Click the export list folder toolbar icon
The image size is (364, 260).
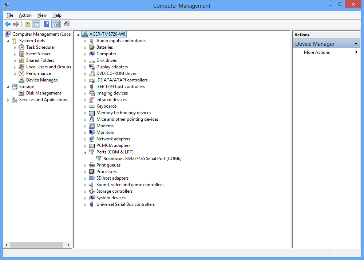(27, 24)
